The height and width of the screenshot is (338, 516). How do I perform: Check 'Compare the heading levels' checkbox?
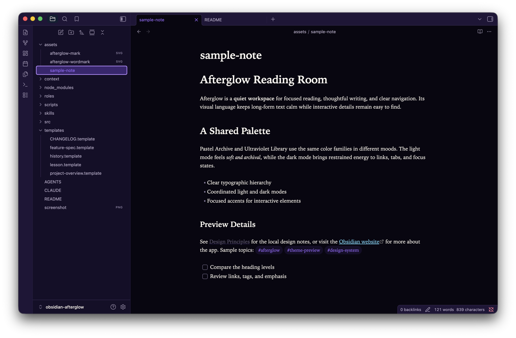point(205,267)
